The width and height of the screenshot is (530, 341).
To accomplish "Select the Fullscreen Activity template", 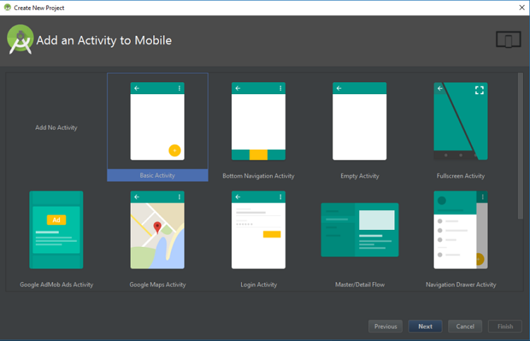I will tap(461, 121).
